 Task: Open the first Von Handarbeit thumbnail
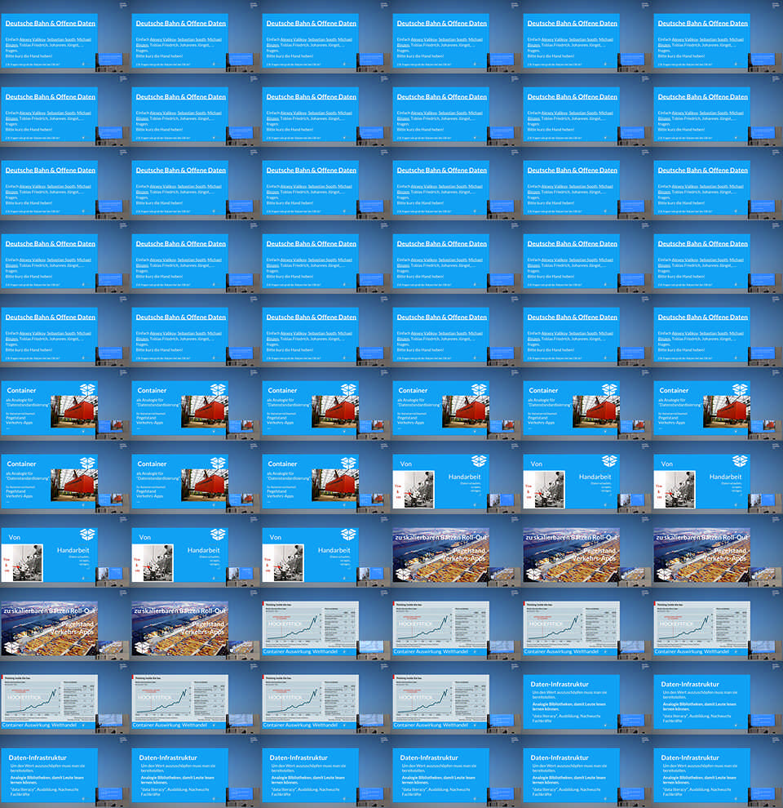pyautogui.click(x=457, y=477)
